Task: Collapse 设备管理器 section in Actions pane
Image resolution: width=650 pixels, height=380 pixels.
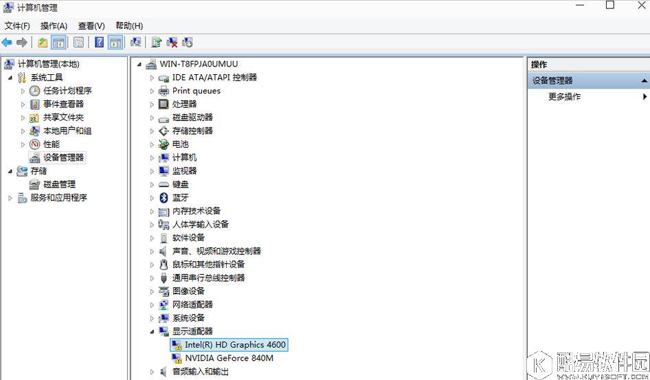Action: 644,81
